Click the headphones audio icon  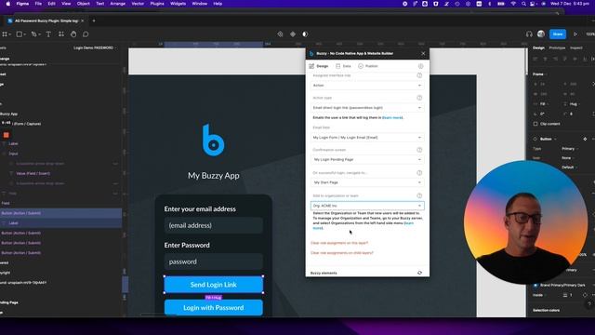click(529, 34)
